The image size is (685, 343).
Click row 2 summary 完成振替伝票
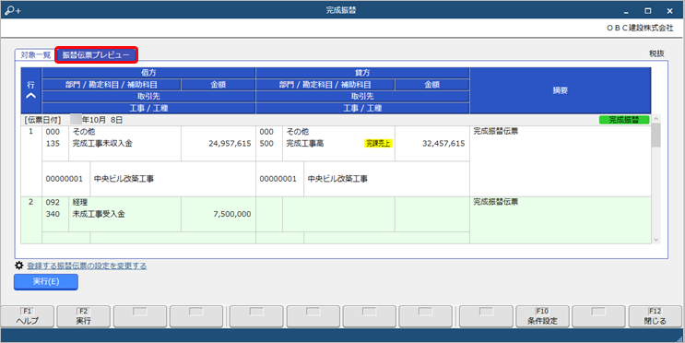(x=496, y=202)
